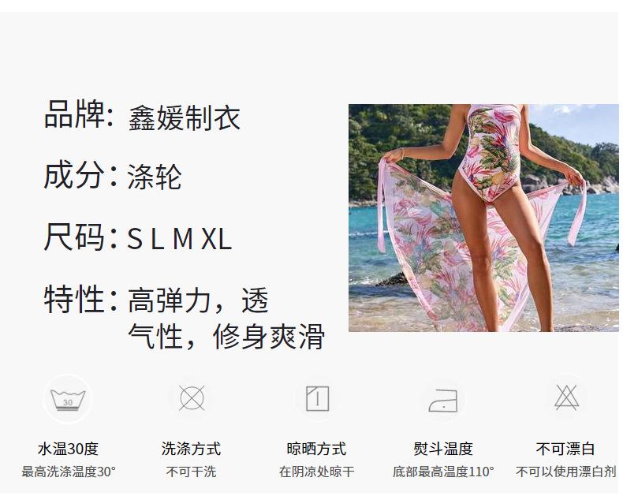Click the 不可干洗 caption
The image size is (623, 496).
[x=191, y=472]
